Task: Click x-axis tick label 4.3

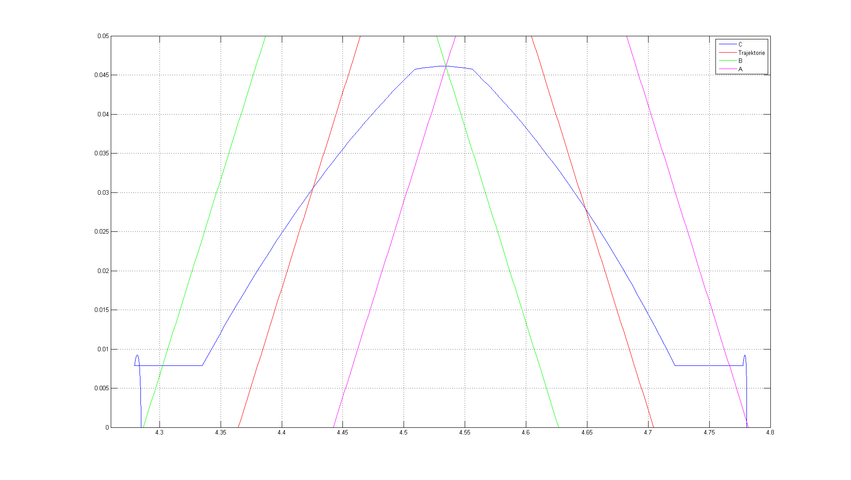Action: [159, 433]
